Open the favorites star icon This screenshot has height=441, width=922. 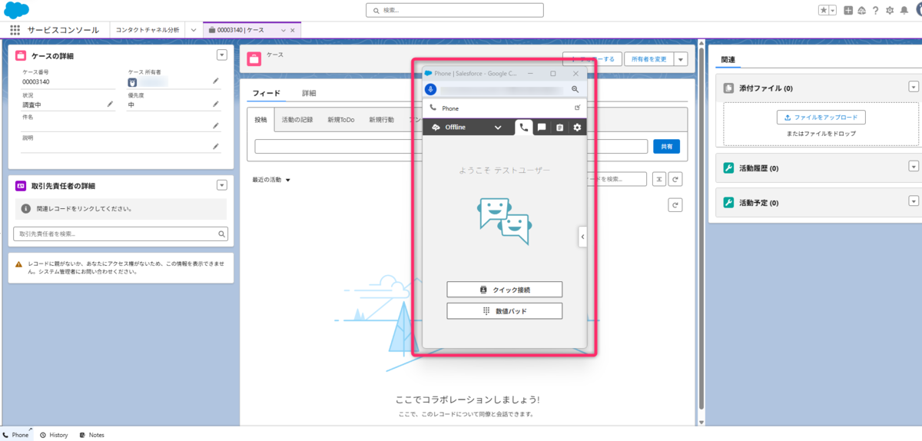tap(824, 11)
